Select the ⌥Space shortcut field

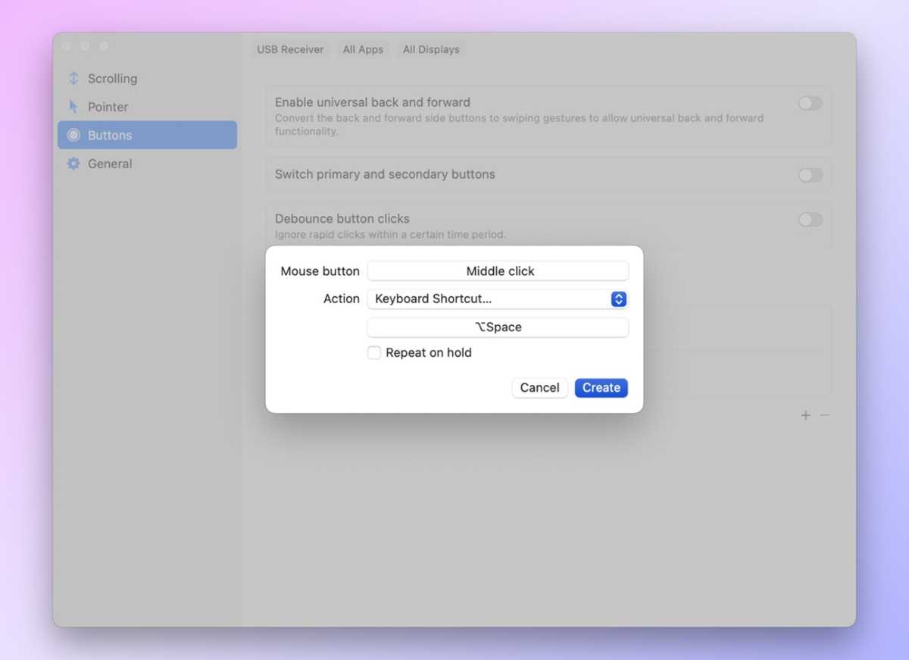tap(498, 327)
